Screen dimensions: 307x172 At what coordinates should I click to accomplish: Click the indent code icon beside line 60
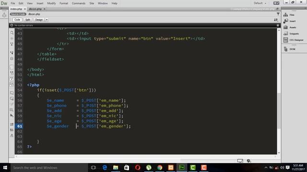point(12,124)
